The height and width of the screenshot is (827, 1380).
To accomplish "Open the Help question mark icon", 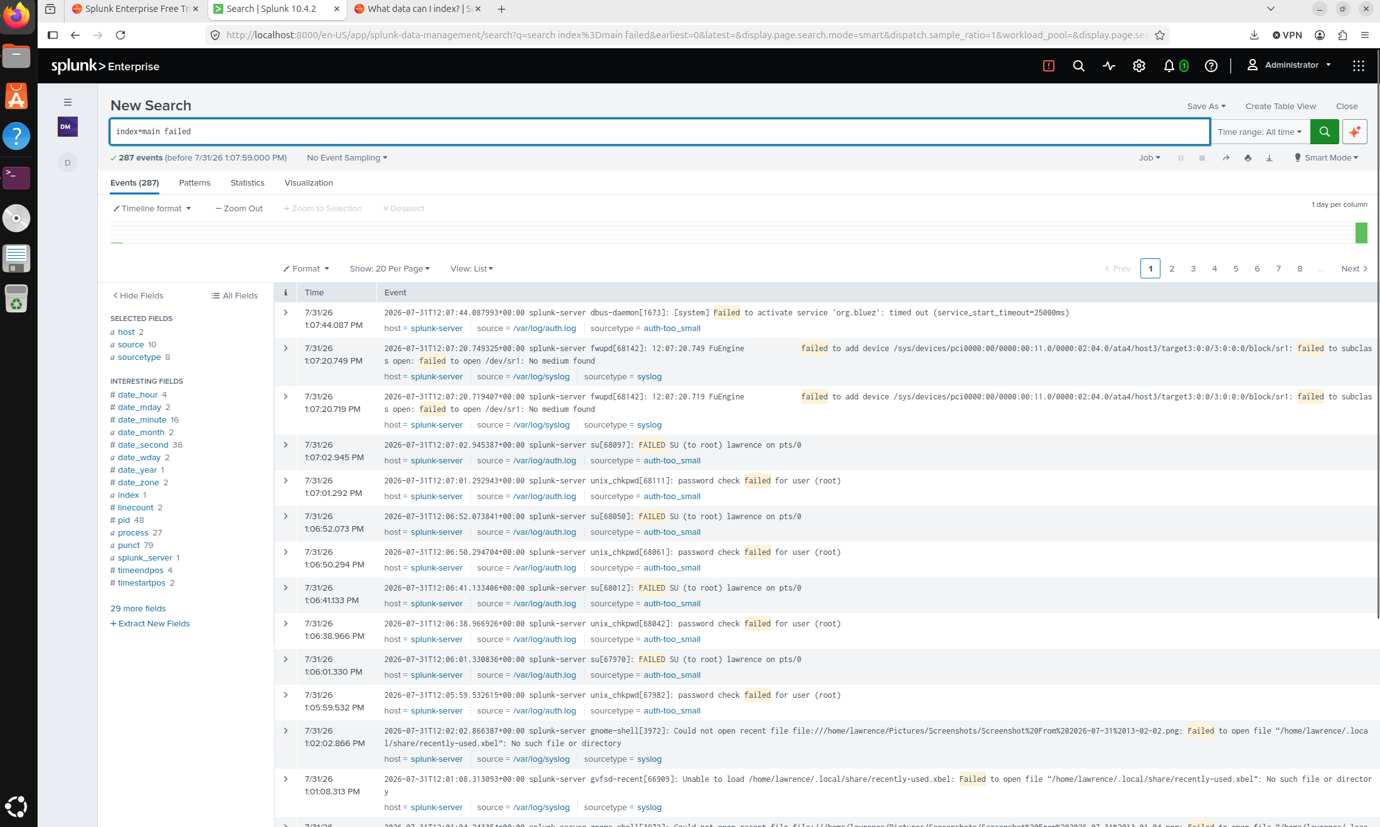I will click(x=1211, y=66).
